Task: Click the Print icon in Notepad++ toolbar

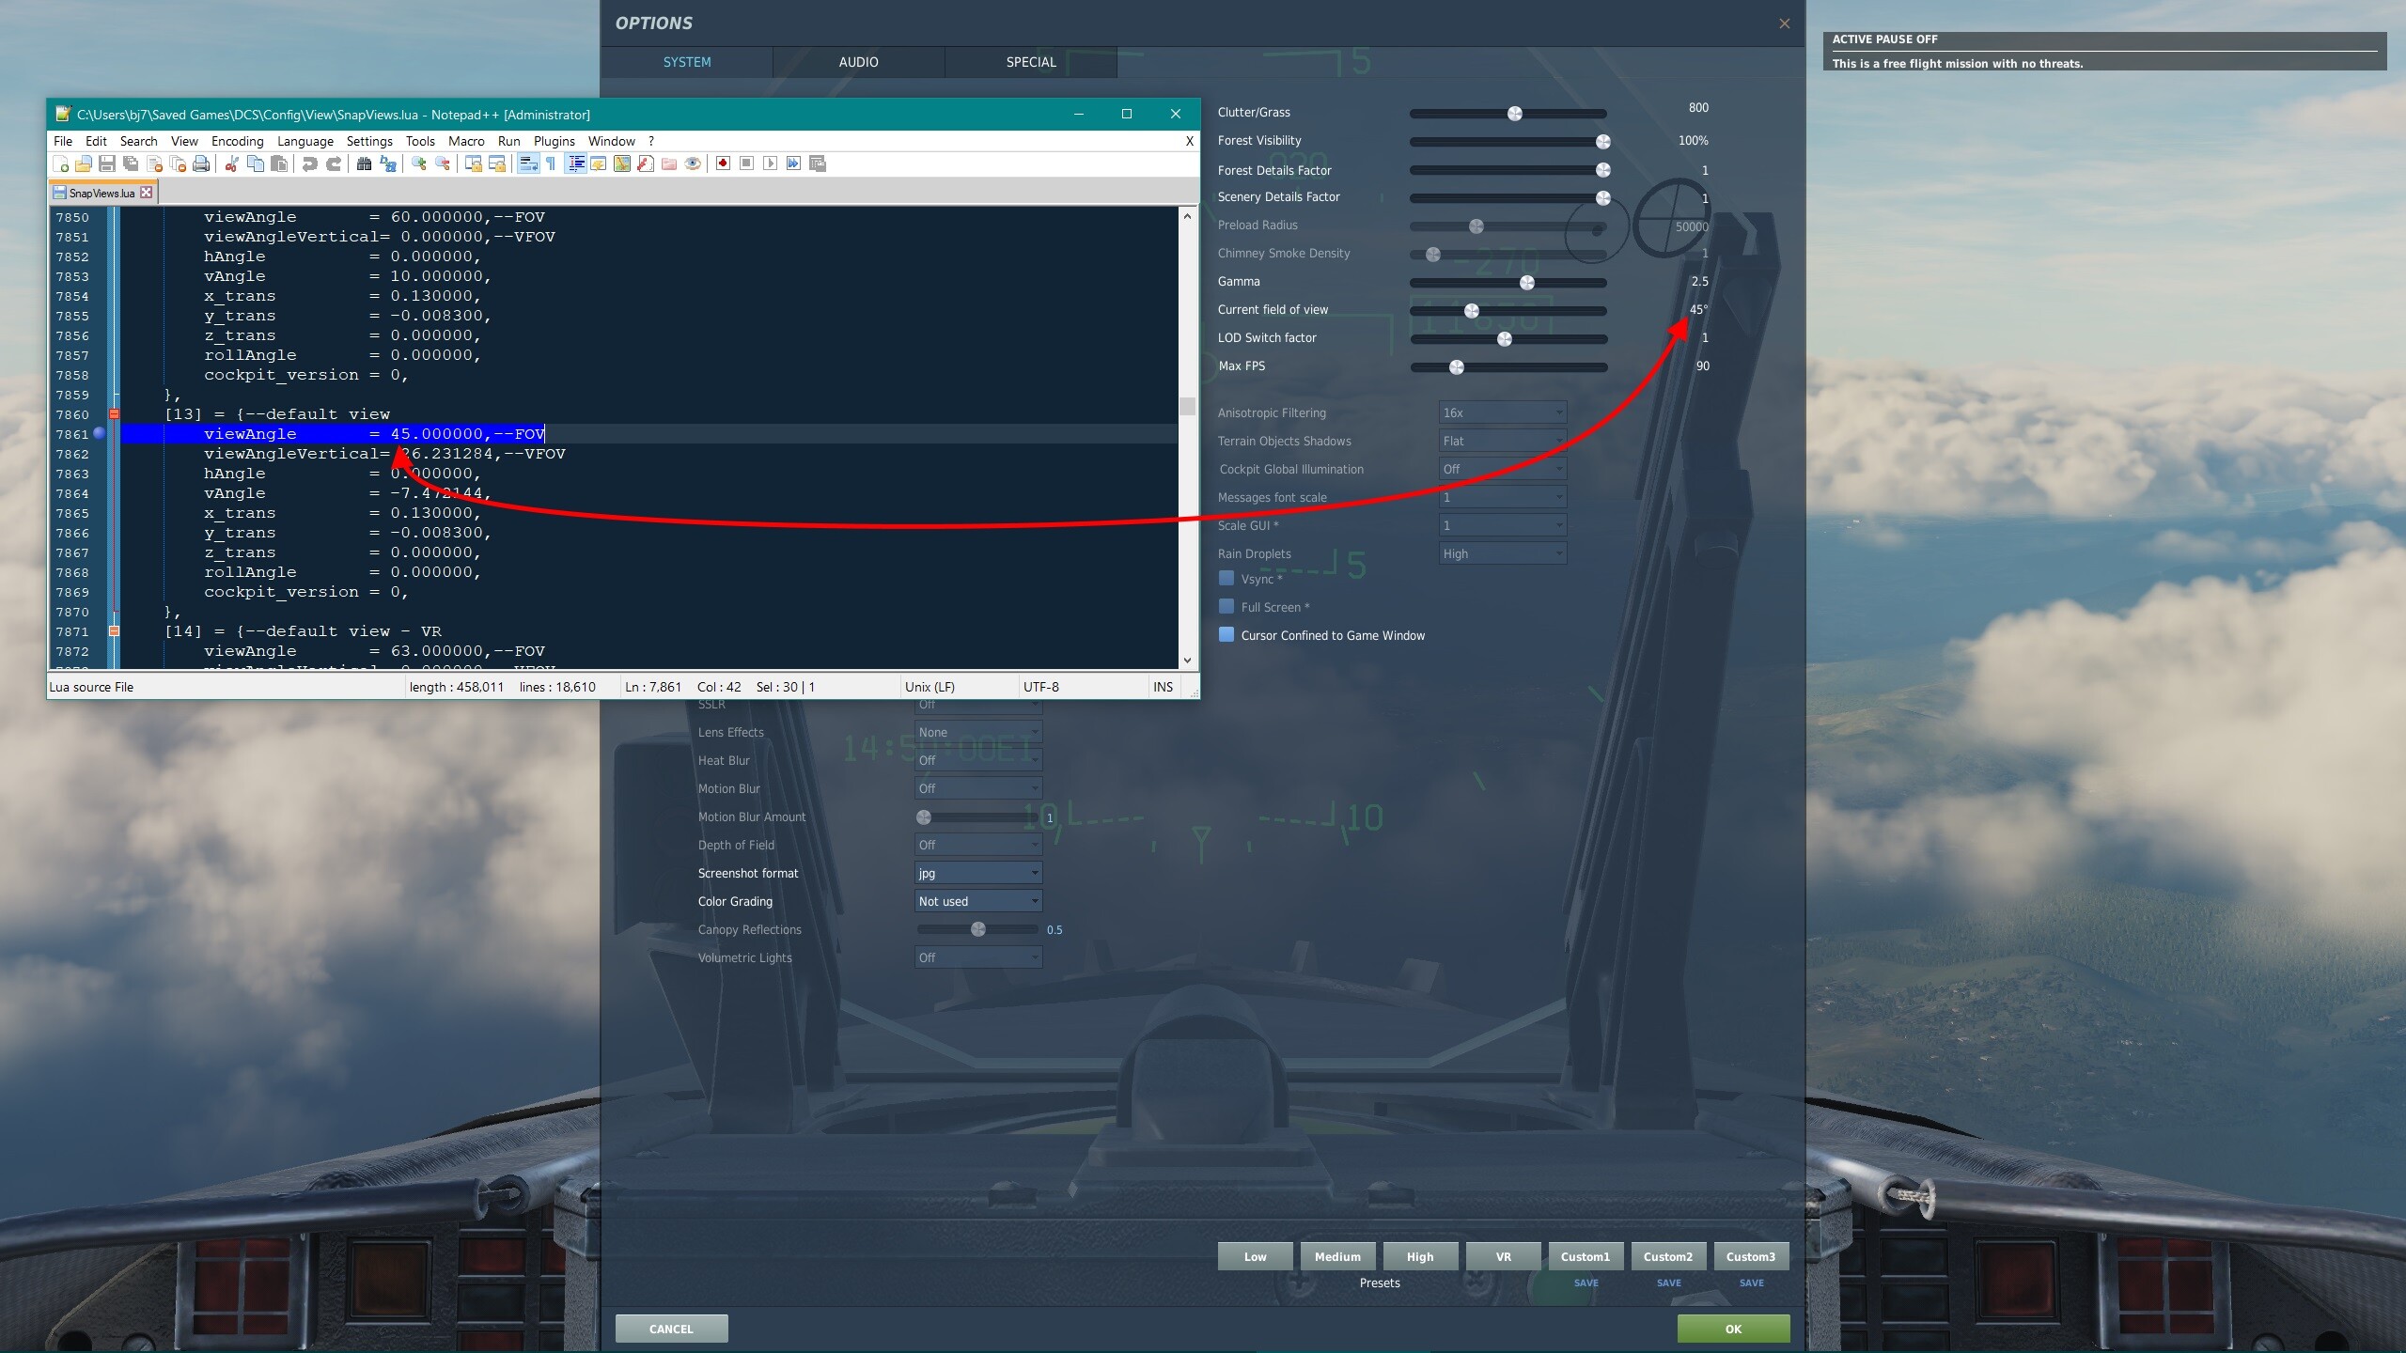Action: coord(201,164)
